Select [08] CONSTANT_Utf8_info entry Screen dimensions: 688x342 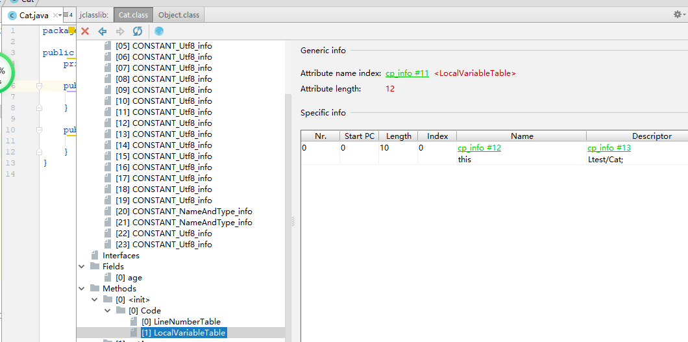click(x=164, y=79)
